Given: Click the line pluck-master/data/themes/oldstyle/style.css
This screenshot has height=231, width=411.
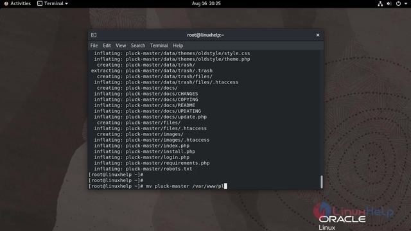Looking at the screenshot, I should 172,53.
